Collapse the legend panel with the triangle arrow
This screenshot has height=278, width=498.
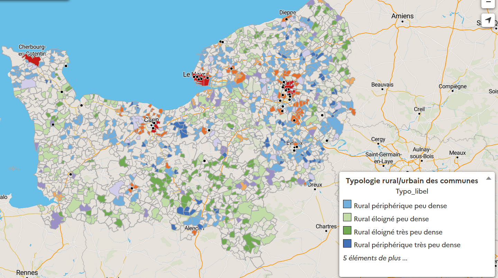click(x=488, y=178)
